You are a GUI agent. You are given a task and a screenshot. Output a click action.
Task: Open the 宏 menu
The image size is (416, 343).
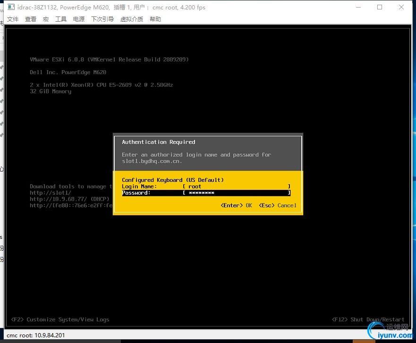[x=46, y=19]
